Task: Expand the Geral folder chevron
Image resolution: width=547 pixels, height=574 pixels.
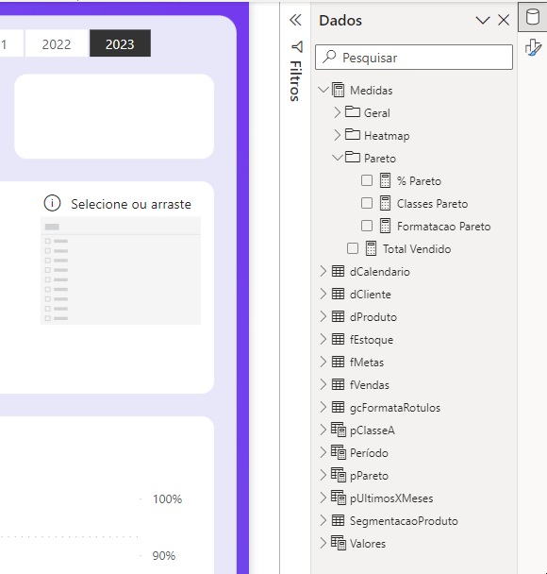Action: 337,112
